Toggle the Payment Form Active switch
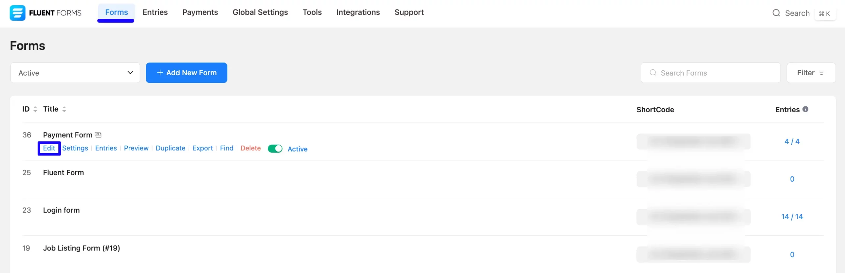Viewport: 845px width, 273px height. pyautogui.click(x=275, y=149)
